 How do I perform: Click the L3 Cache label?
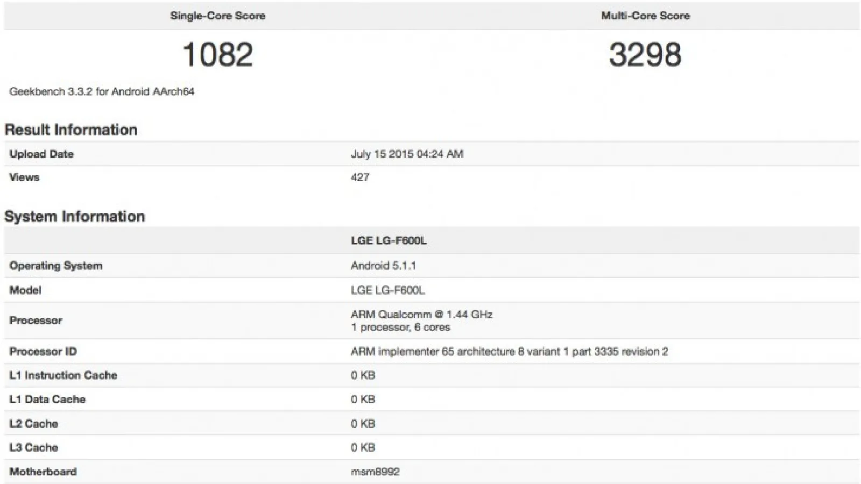[x=33, y=447]
